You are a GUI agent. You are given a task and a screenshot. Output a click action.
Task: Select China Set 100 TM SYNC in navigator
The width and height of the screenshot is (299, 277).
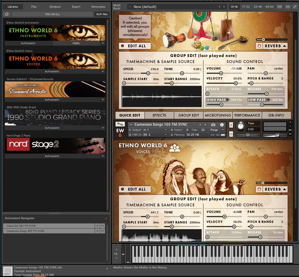pyautogui.click(x=49, y=226)
